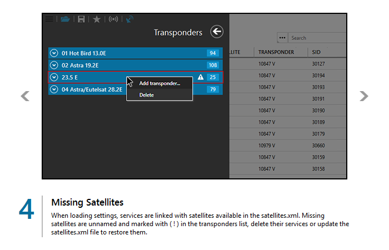This screenshot has height=250, width=389.
Task: Click the back arrow beside Transponders
Action: 216,32
